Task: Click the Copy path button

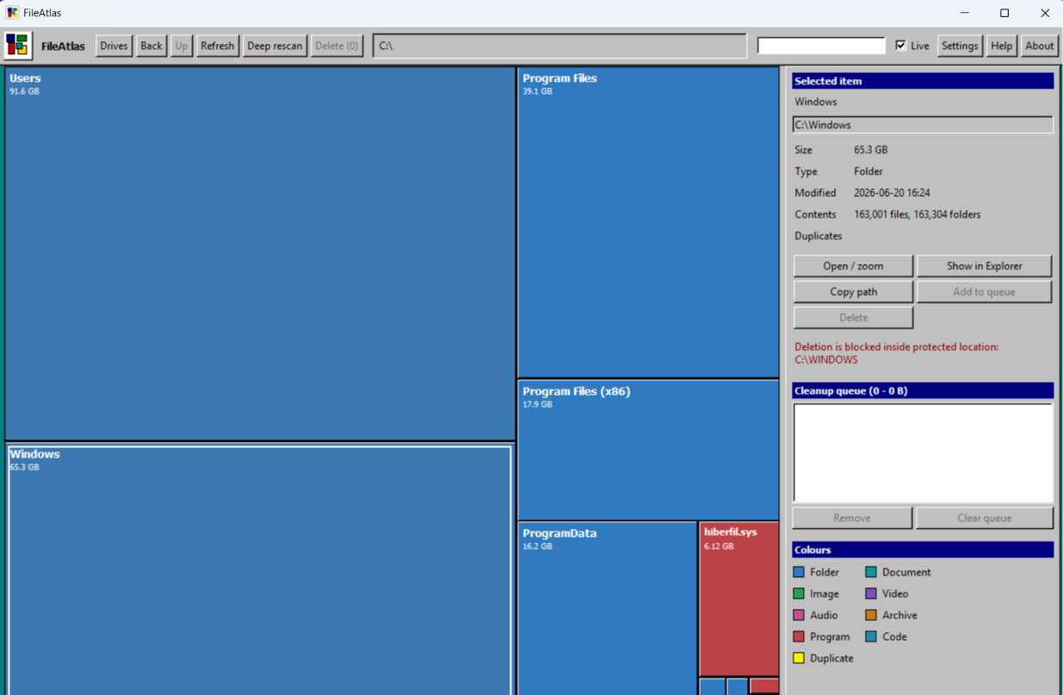Action: (853, 292)
